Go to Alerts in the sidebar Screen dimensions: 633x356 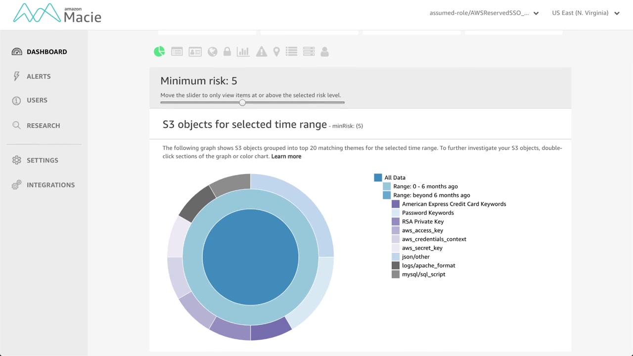[x=39, y=76]
